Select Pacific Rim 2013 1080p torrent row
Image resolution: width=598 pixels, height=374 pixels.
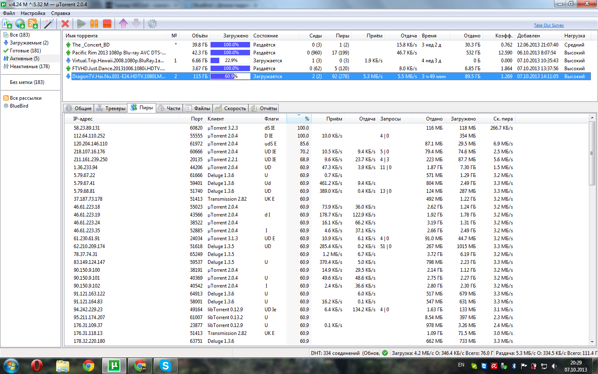click(x=327, y=53)
